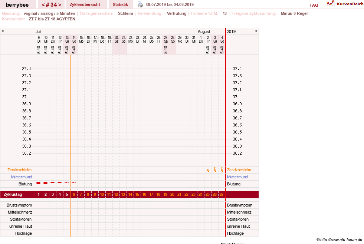Open the FAQ link

(x=314, y=5)
